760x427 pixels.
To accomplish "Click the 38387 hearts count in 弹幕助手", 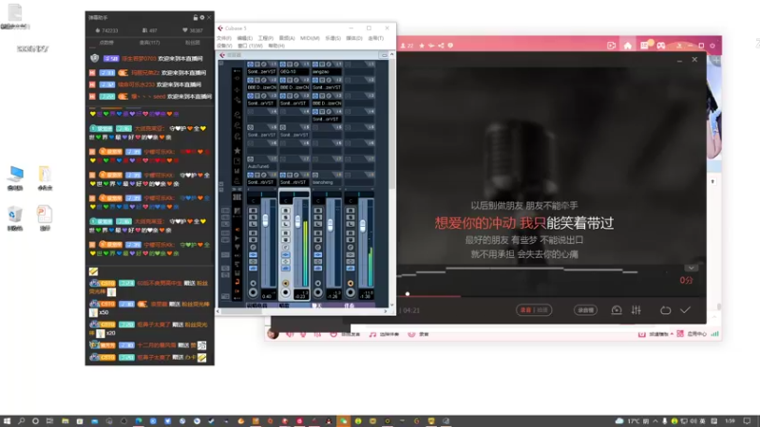I will tap(197, 30).
